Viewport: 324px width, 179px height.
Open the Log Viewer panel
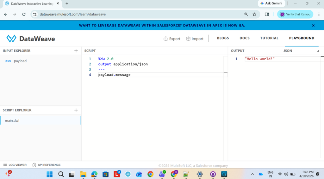(15, 165)
